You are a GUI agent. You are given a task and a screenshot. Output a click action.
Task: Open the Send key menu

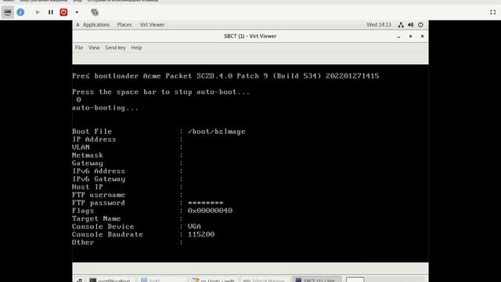point(115,48)
